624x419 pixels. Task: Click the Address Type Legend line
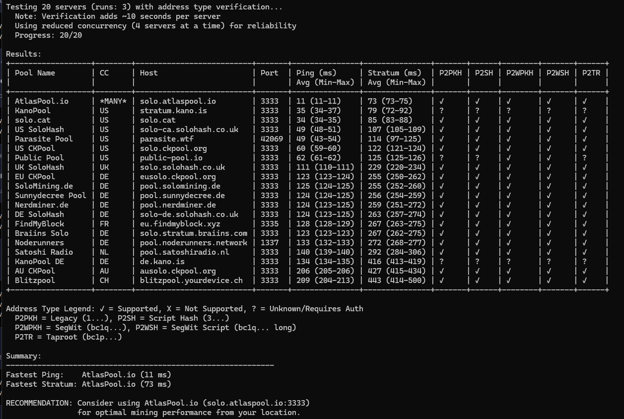point(185,309)
